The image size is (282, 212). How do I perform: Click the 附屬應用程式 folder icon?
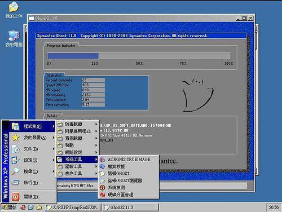pyautogui.click(x=60, y=131)
